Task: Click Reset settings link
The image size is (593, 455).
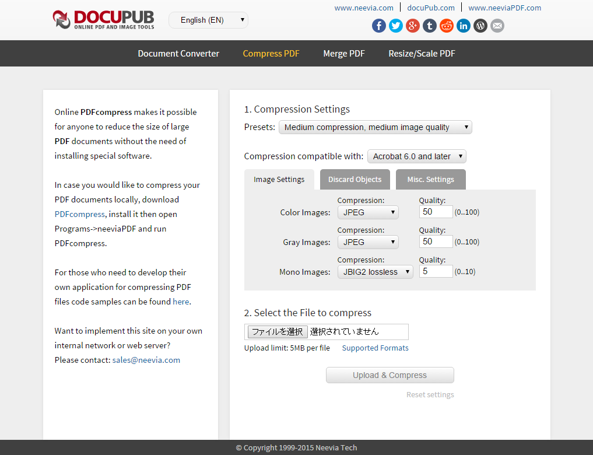Action: (x=430, y=394)
